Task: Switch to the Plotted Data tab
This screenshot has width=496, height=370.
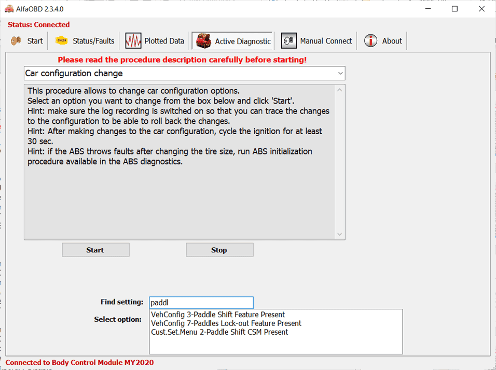Action: tap(155, 41)
